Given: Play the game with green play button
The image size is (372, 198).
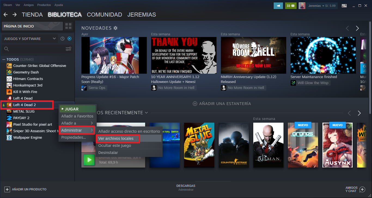Looking at the screenshot, I should [89, 160].
